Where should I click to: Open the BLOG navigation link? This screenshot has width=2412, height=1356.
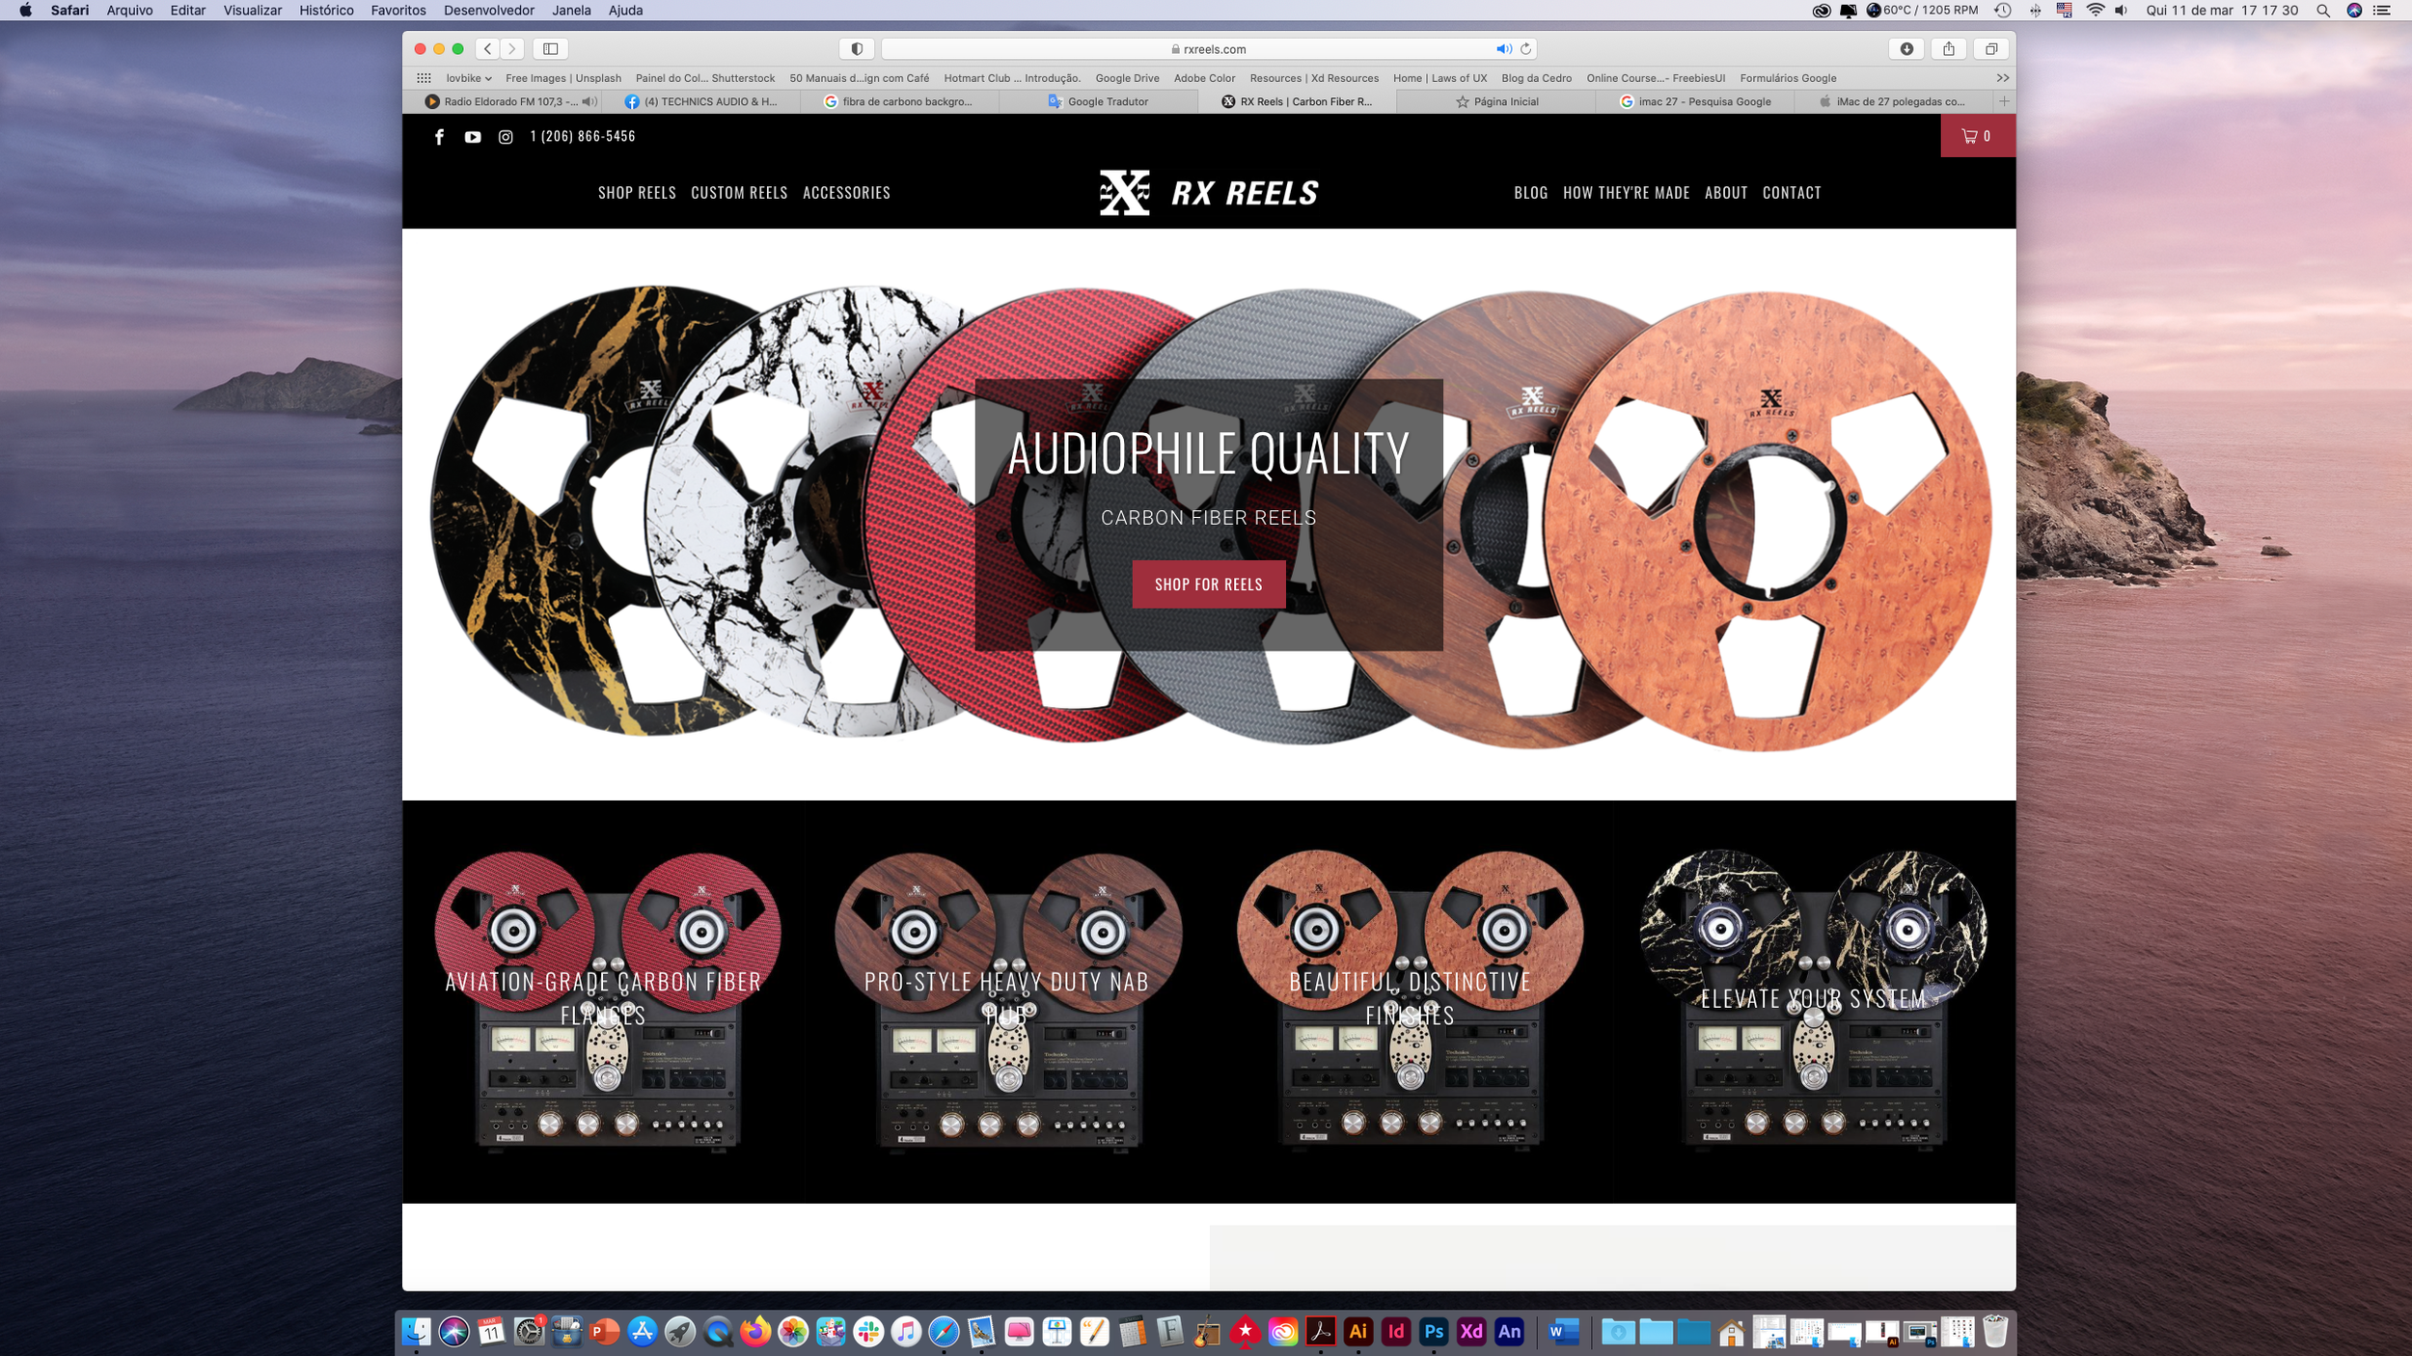click(x=1531, y=193)
